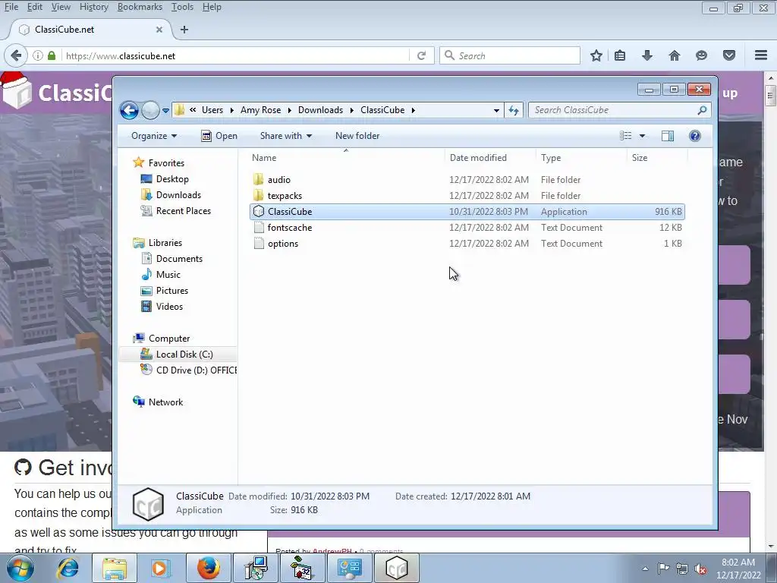Open Firefox Tools menu
Screen dimensions: 777x583
tap(182, 7)
